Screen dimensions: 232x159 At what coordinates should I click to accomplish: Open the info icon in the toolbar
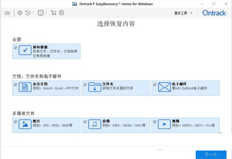click(40, 13)
